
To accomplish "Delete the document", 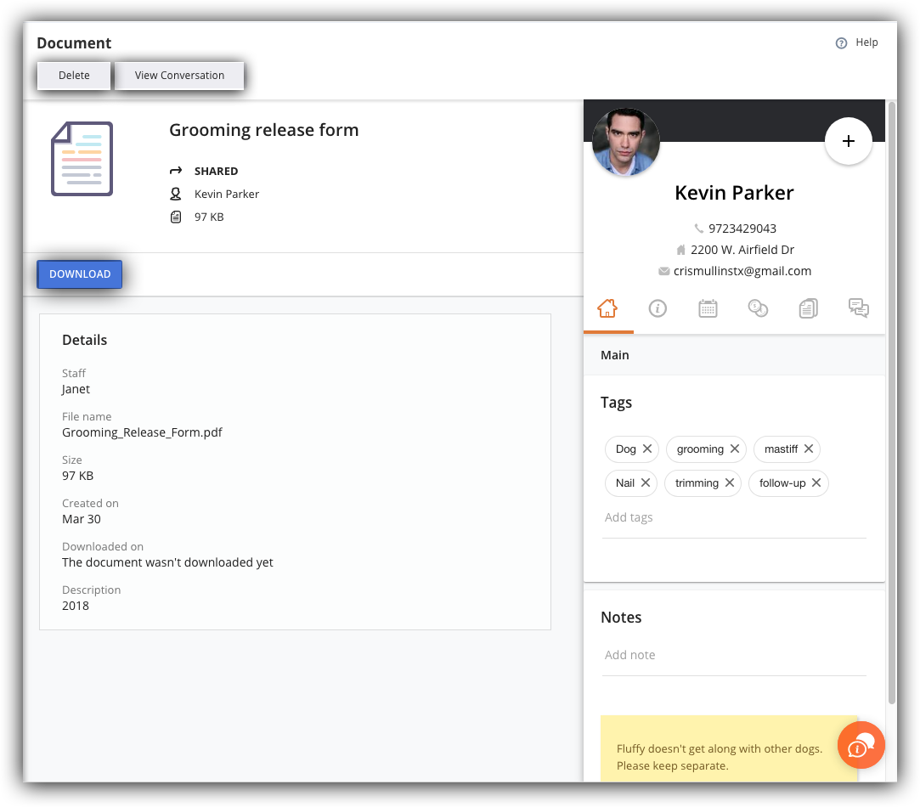I will (74, 75).
